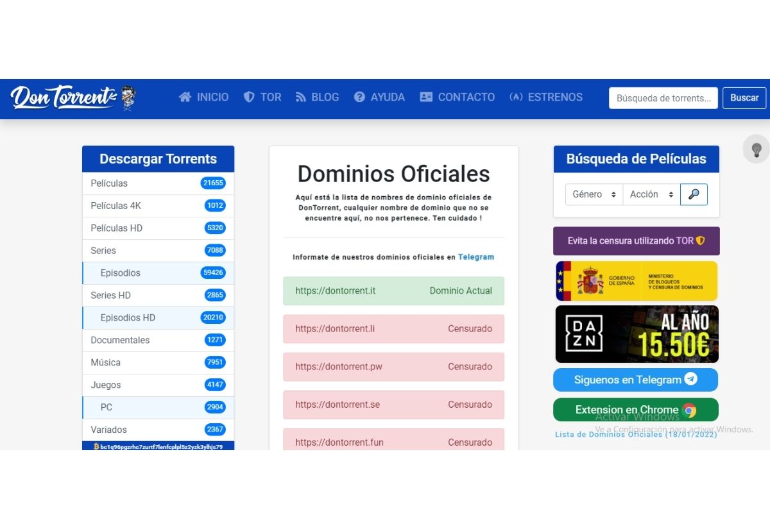This screenshot has width=770, height=513.
Task: Click the 7951 badge beside Música
Action: (215, 363)
